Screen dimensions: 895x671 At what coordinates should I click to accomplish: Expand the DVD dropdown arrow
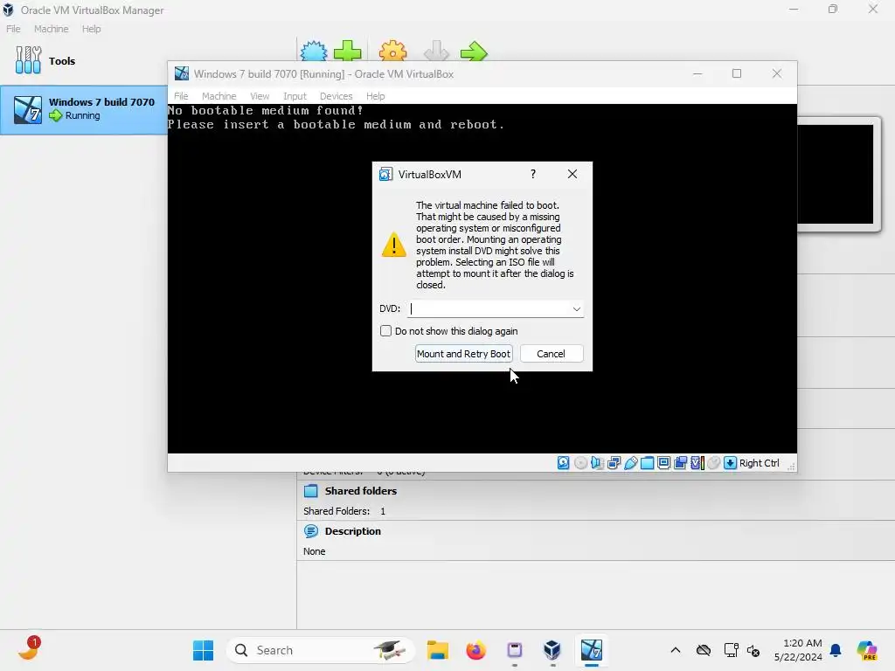577,308
